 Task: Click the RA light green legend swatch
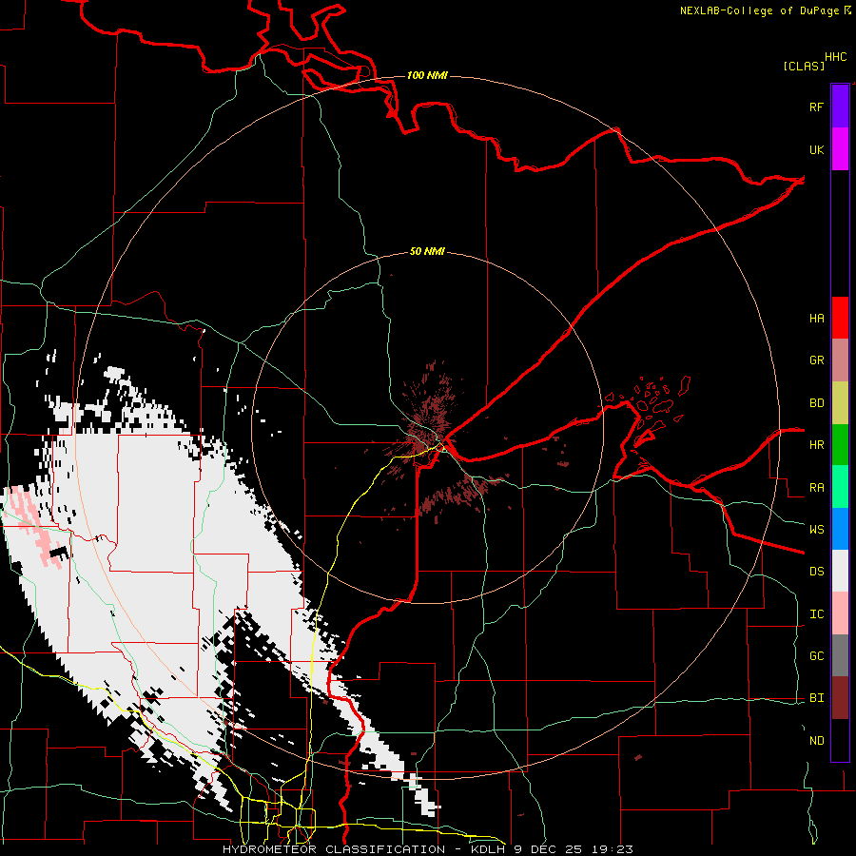point(840,487)
